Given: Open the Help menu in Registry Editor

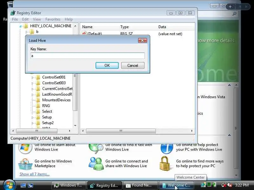Looking at the screenshot, I should click(69, 19).
